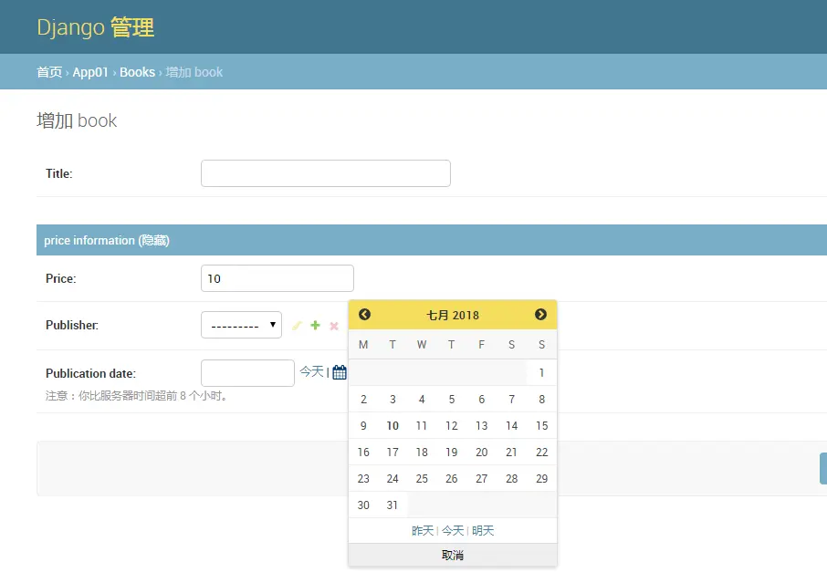Click the edit publisher pencil icon
This screenshot has height=583, width=827.
(x=297, y=326)
